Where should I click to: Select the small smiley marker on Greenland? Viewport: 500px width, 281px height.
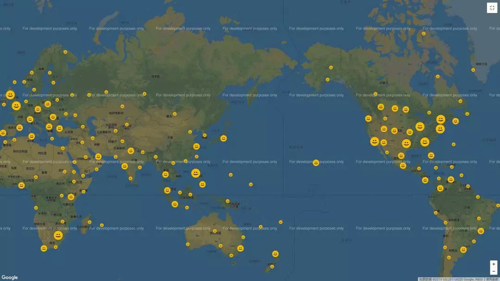point(473,70)
